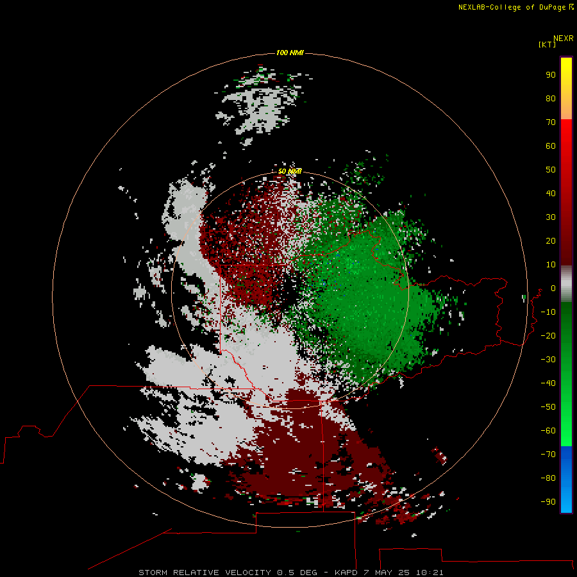Click the -30 value on the velocity scale
The height and width of the screenshot is (577, 577).
[x=548, y=360]
